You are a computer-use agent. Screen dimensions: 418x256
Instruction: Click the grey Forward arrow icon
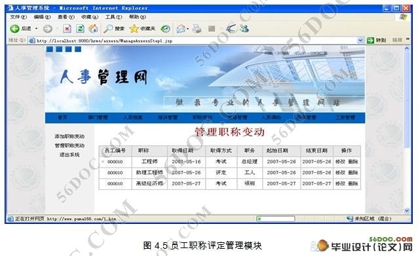pyautogui.click(x=48, y=29)
